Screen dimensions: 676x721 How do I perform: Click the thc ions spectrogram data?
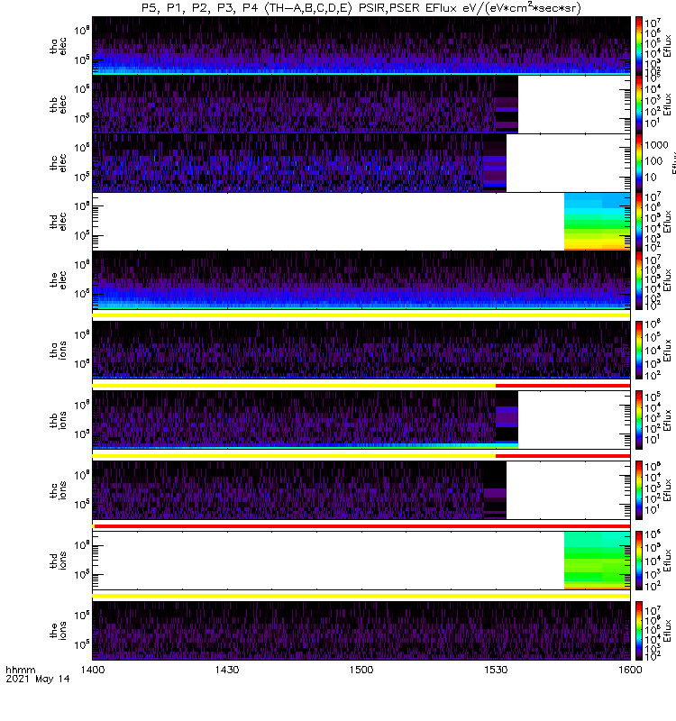coord(299,490)
